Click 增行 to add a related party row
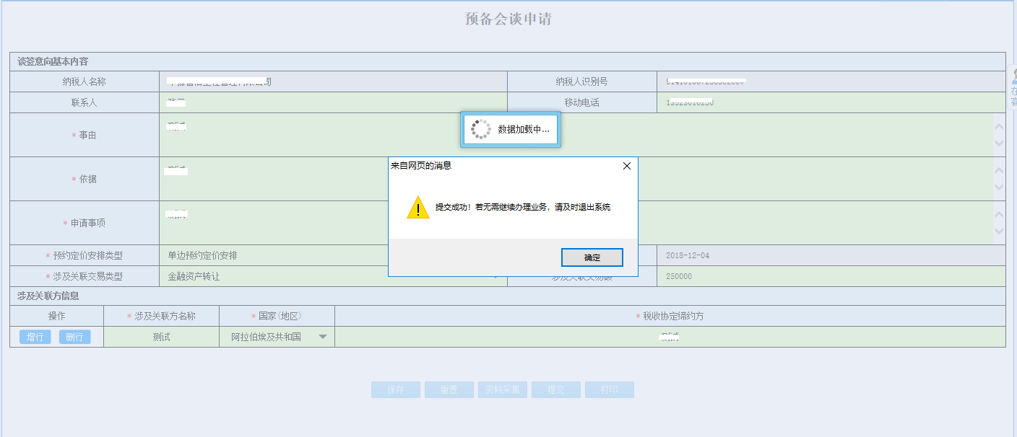 [34, 336]
